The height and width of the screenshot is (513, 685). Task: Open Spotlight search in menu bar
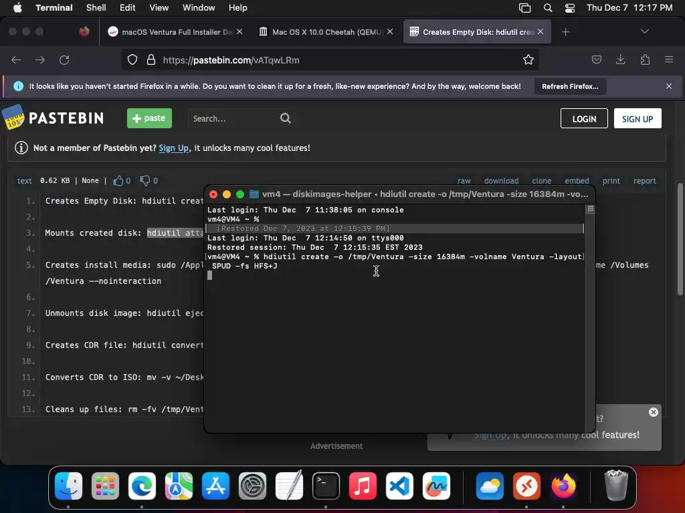(547, 8)
